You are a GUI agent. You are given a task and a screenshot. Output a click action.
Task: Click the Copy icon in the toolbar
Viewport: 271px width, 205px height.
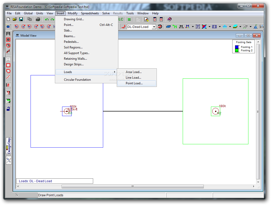click(30, 19)
